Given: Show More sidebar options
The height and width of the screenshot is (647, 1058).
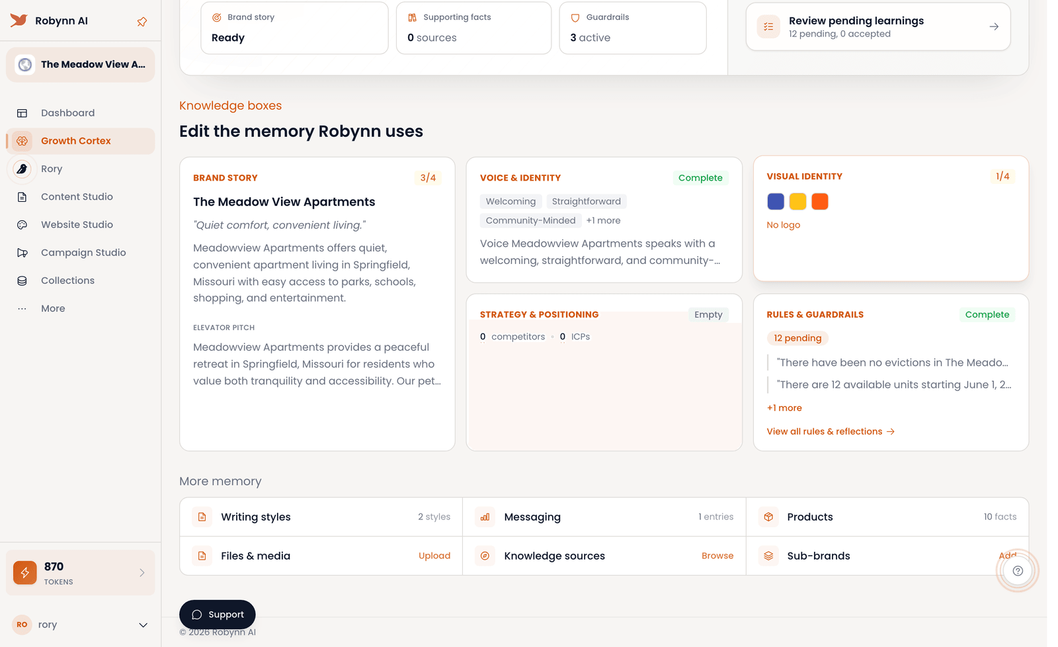Looking at the screenshot, I should 81,309.
